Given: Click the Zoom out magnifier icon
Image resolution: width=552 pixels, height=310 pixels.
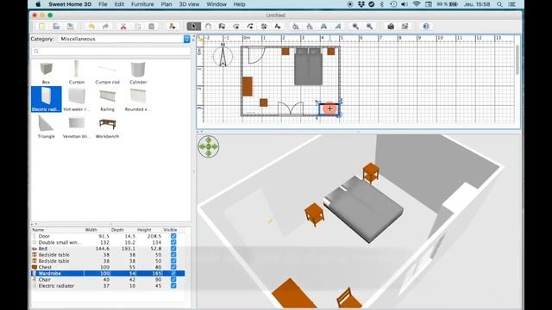Looking at the screenshot, I should click(369, 27).
